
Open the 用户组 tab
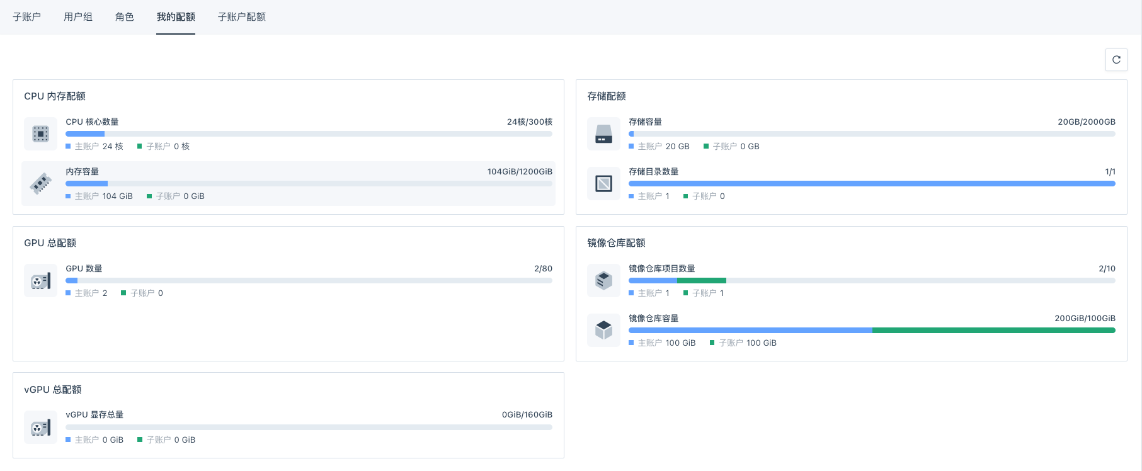[x=78, y=17]
